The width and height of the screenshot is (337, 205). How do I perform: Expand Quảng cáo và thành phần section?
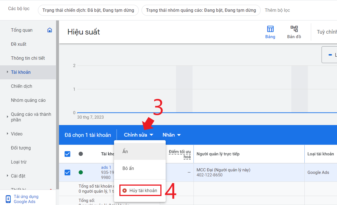click(x=8, y=117)
